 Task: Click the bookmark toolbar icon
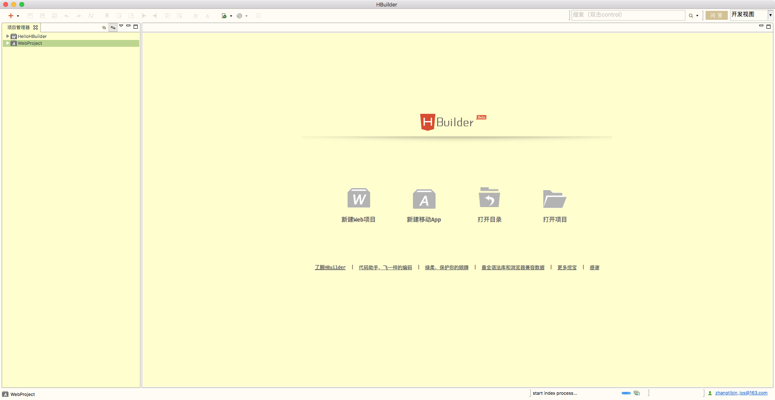pos(107,16)
